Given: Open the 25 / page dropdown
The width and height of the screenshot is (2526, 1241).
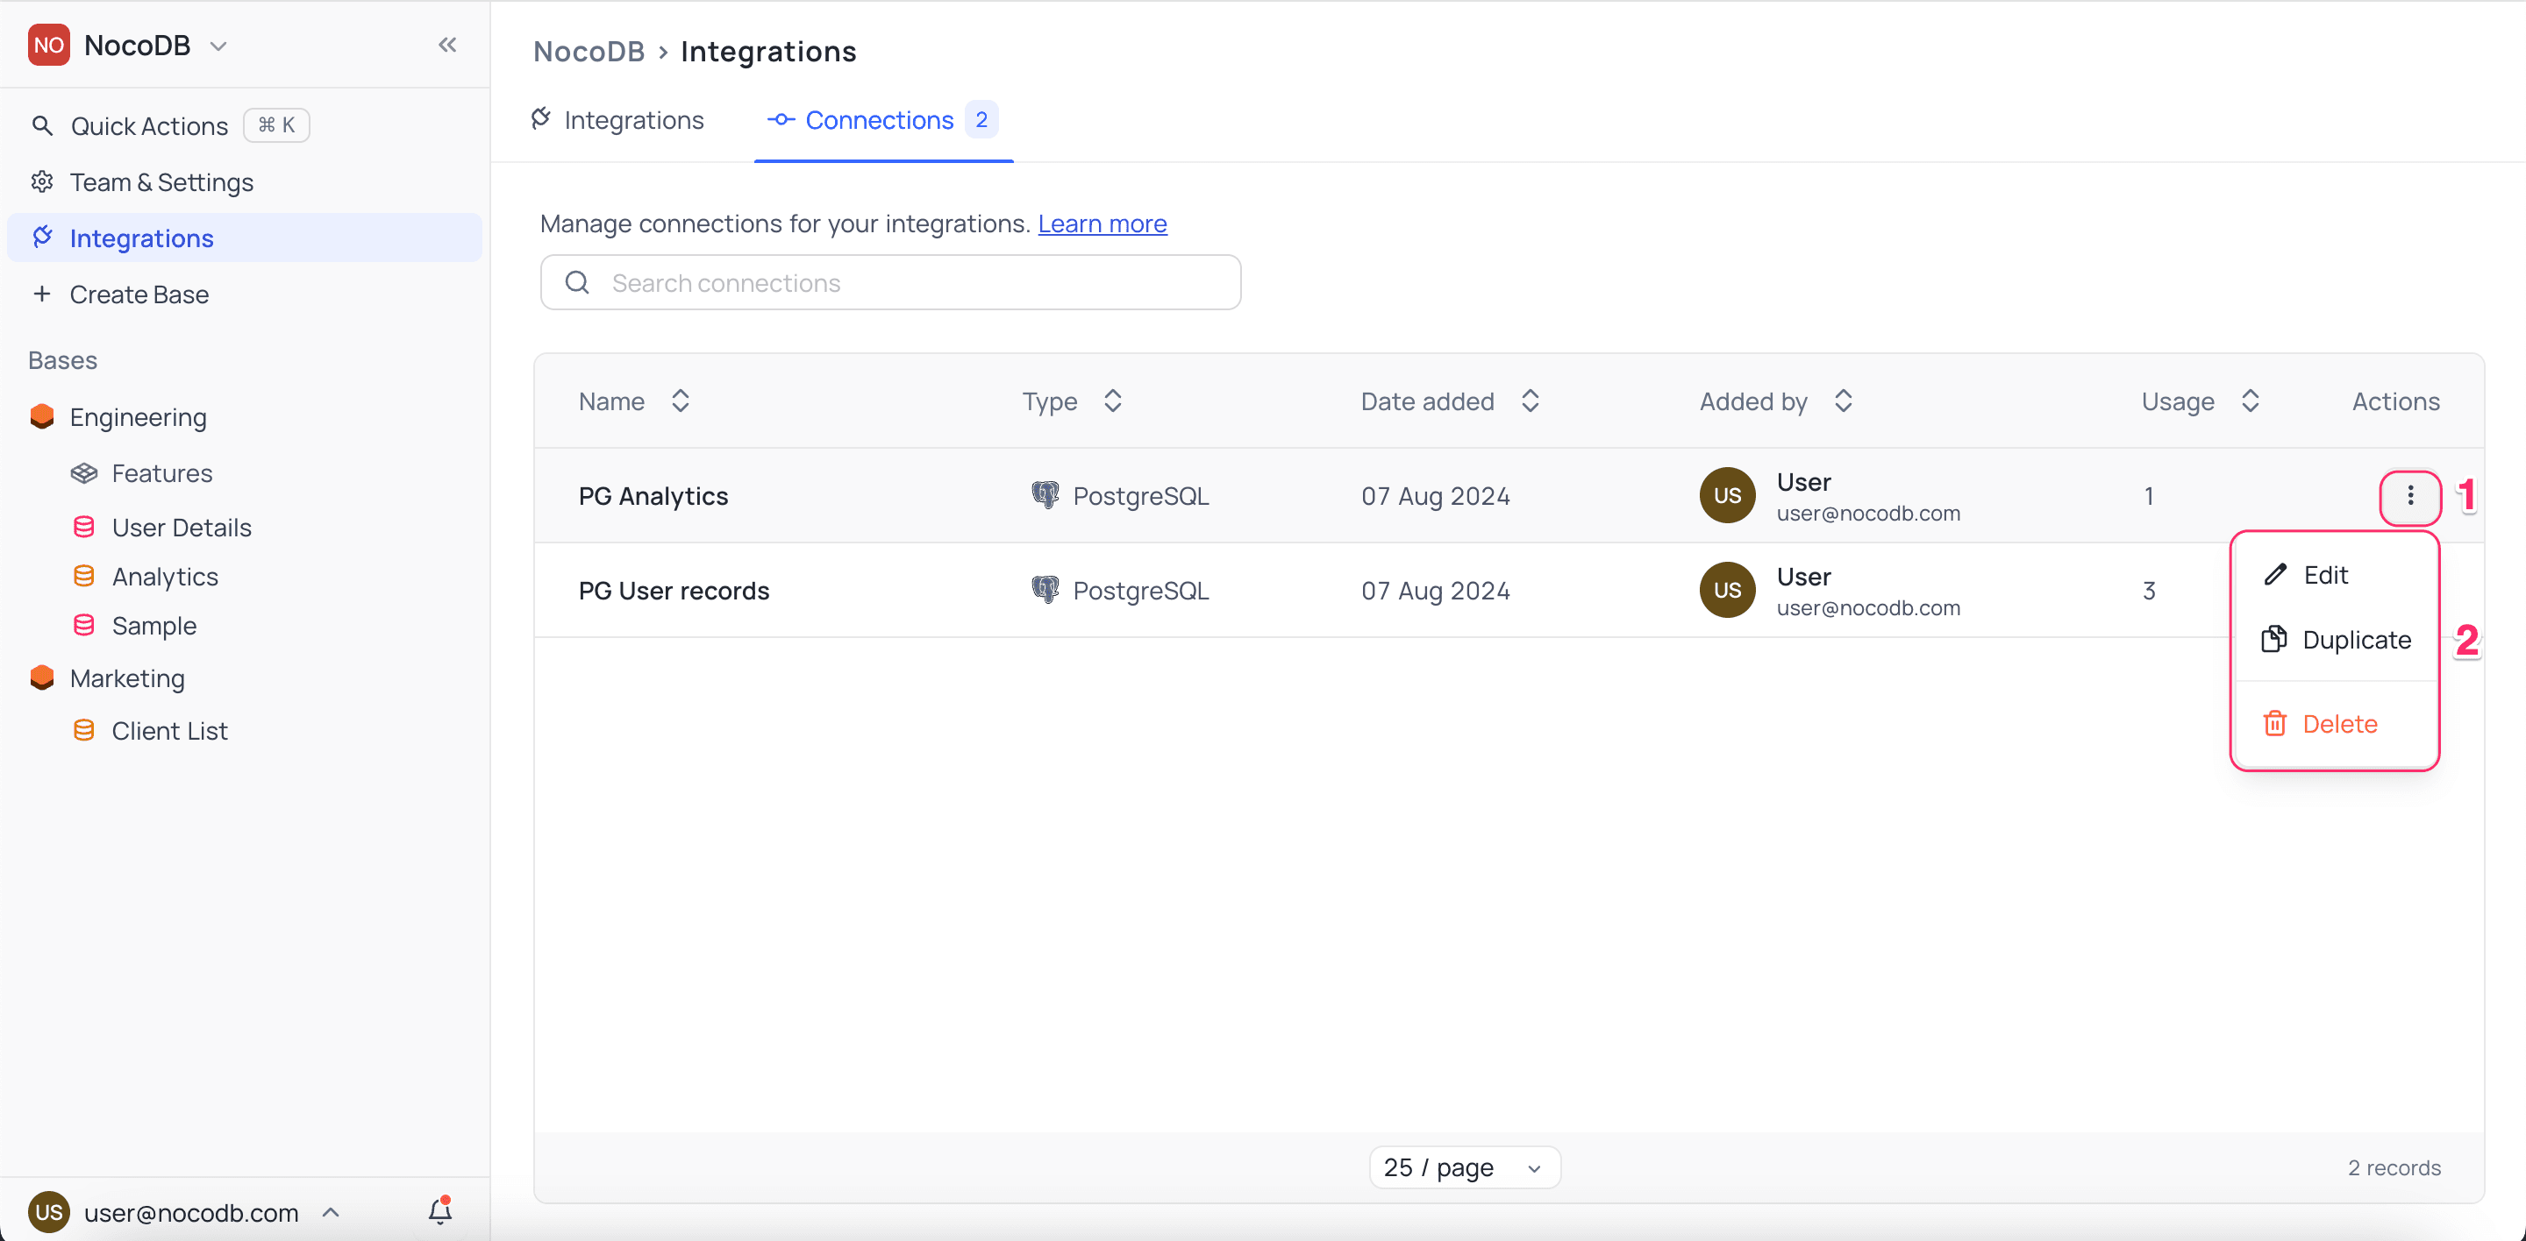Looking at the screenshot, I should tap(1464, 1167).
